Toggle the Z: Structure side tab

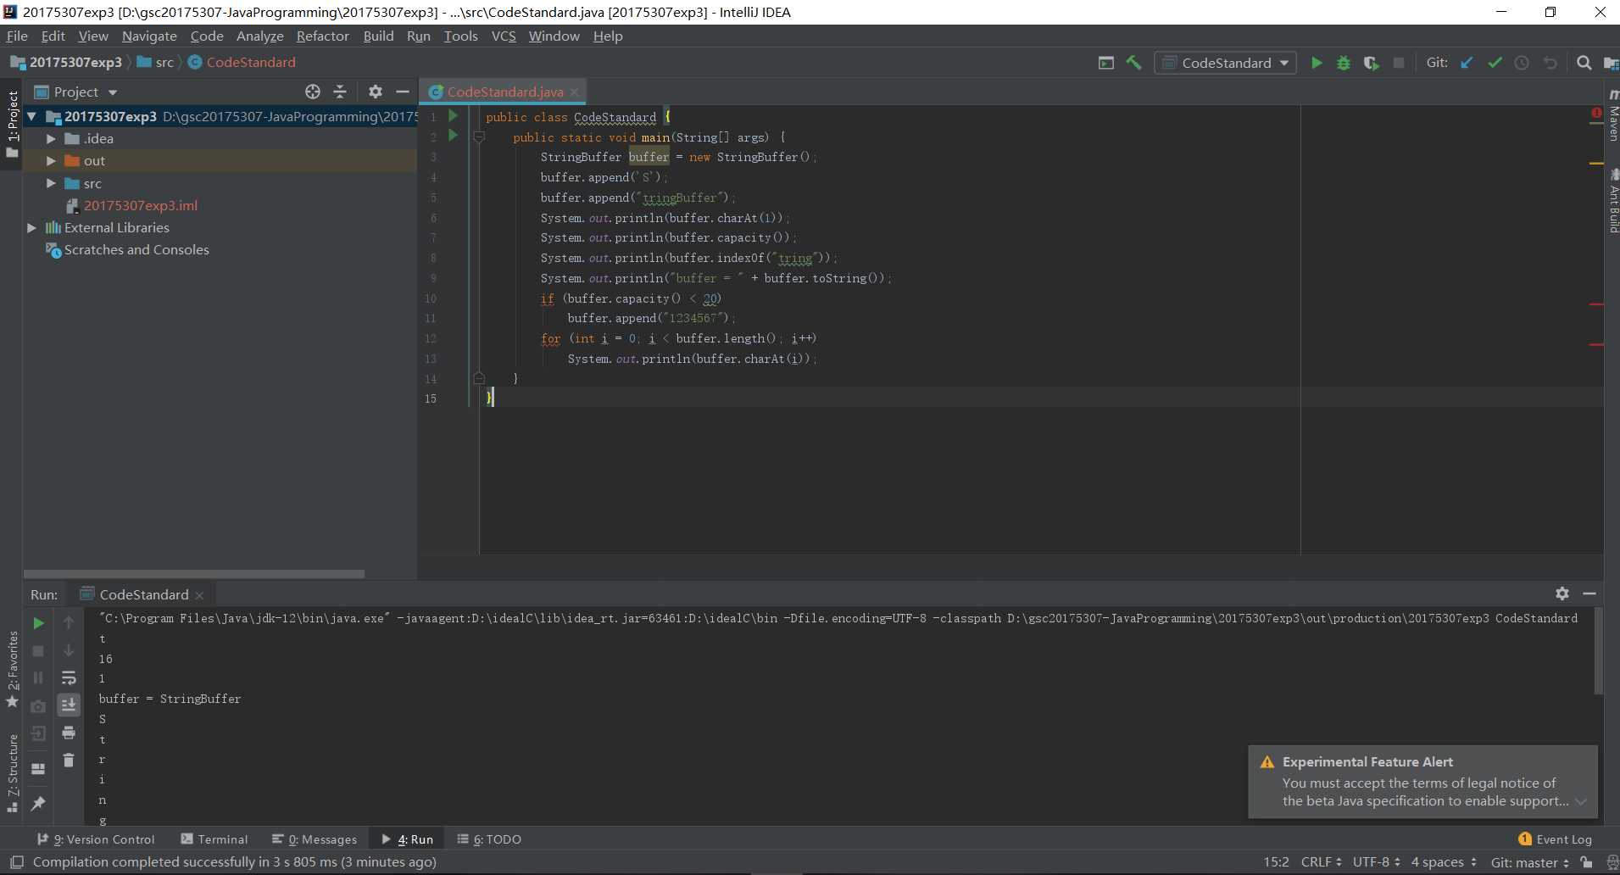coord(11,773)
